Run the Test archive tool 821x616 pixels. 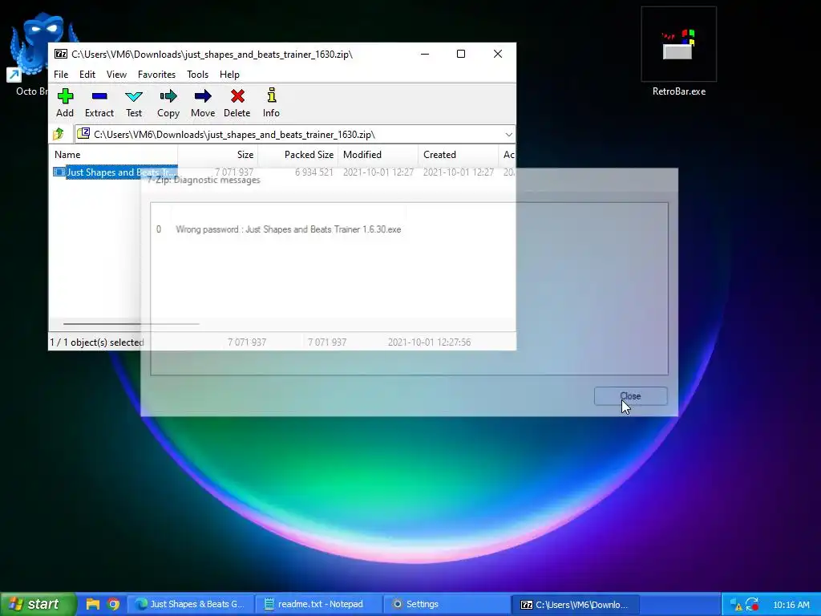pos(134,103)
